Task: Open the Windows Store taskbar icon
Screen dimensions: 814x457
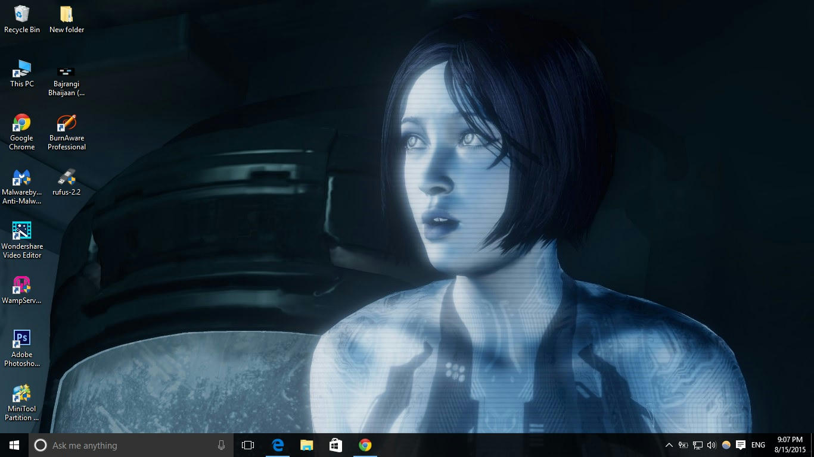Action: coord(336,445)
